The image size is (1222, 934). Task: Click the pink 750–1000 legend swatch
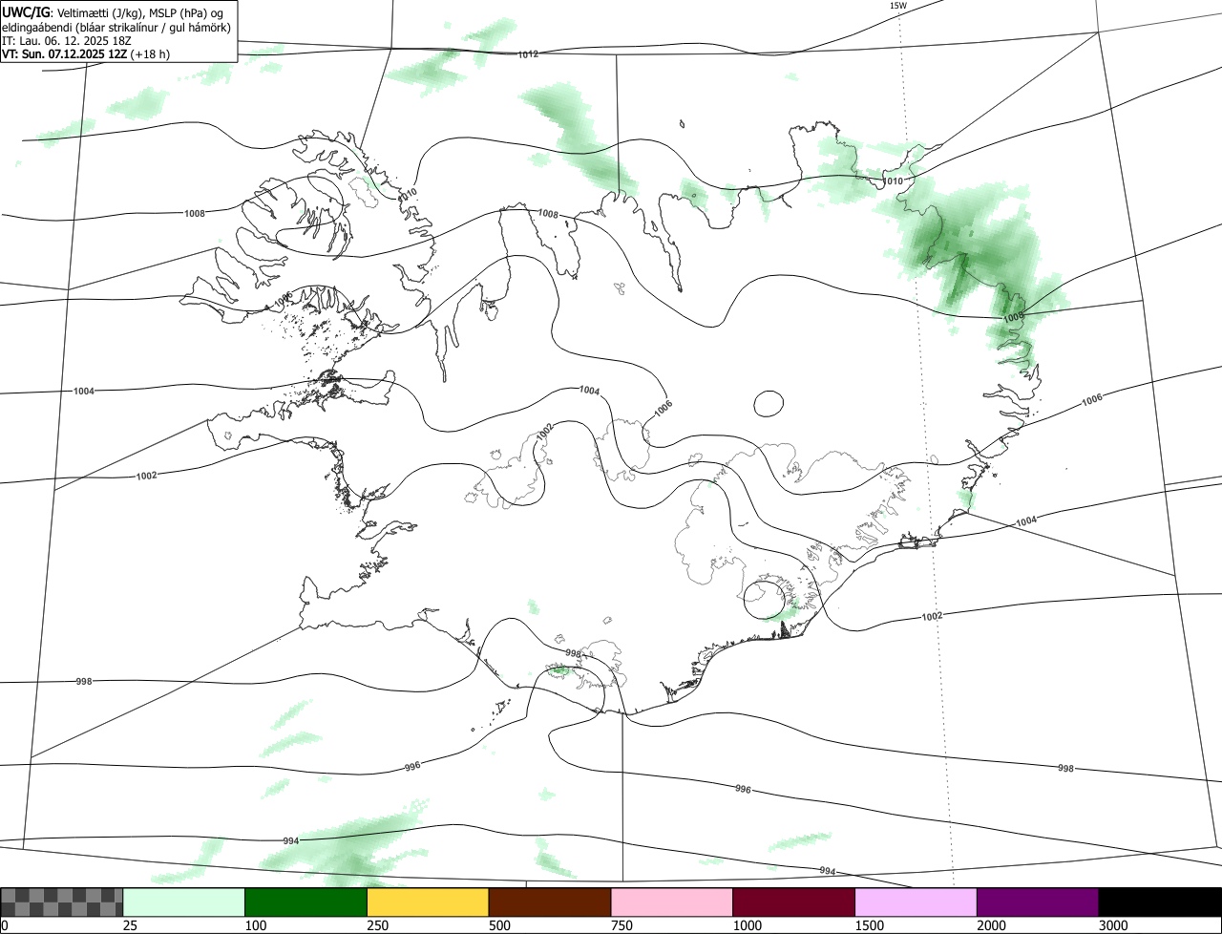[672, 902]
